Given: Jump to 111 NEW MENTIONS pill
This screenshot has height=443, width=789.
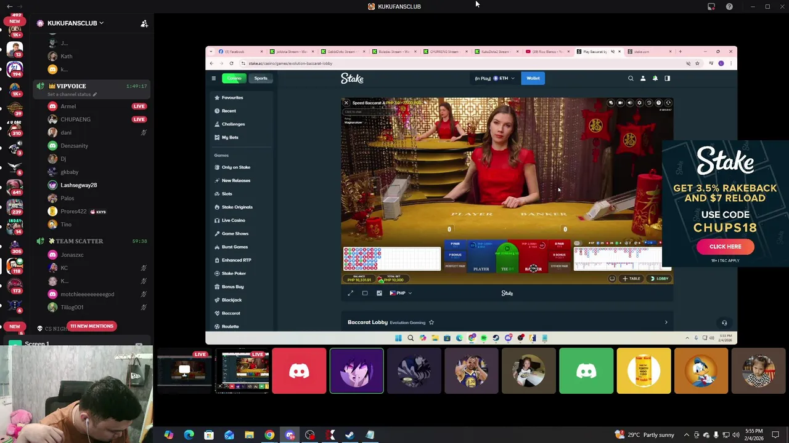Looking at the screenshot, I should click(x=91, y=326).
